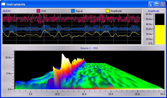
Task: Click the pink CH1 waveform trace
Action: (x=71, y=18)
